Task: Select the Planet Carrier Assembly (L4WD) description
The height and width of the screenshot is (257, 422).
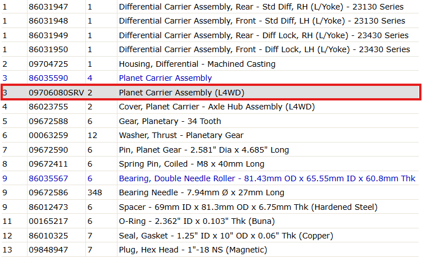Action: coord(181,93)
